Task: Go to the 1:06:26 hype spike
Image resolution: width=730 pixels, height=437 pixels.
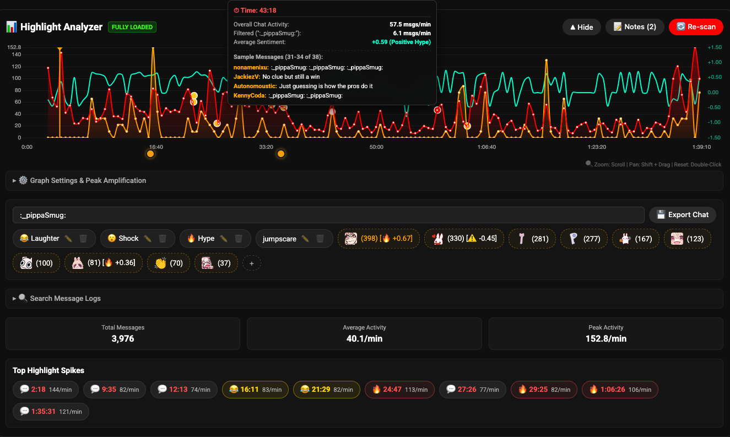Action: point(620,390)
